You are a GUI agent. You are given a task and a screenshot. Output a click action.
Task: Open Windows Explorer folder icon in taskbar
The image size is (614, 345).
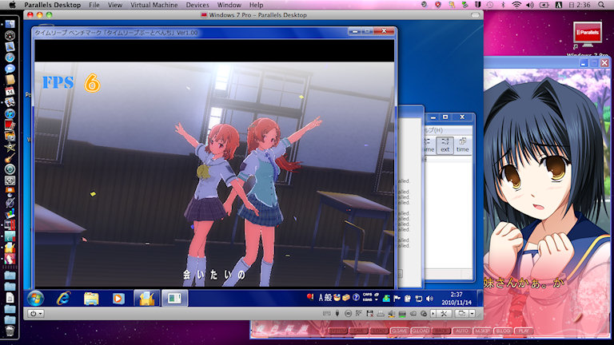click(x=91, y=299)
